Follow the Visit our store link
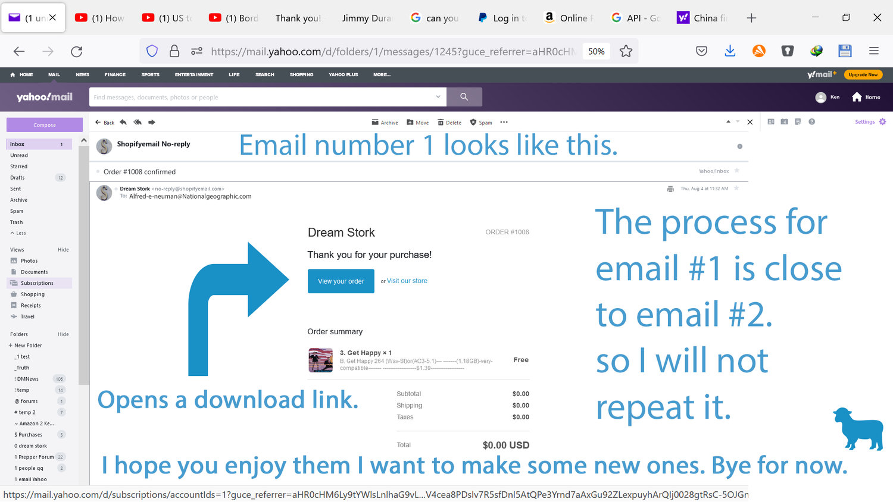 (x=407, y=281)
